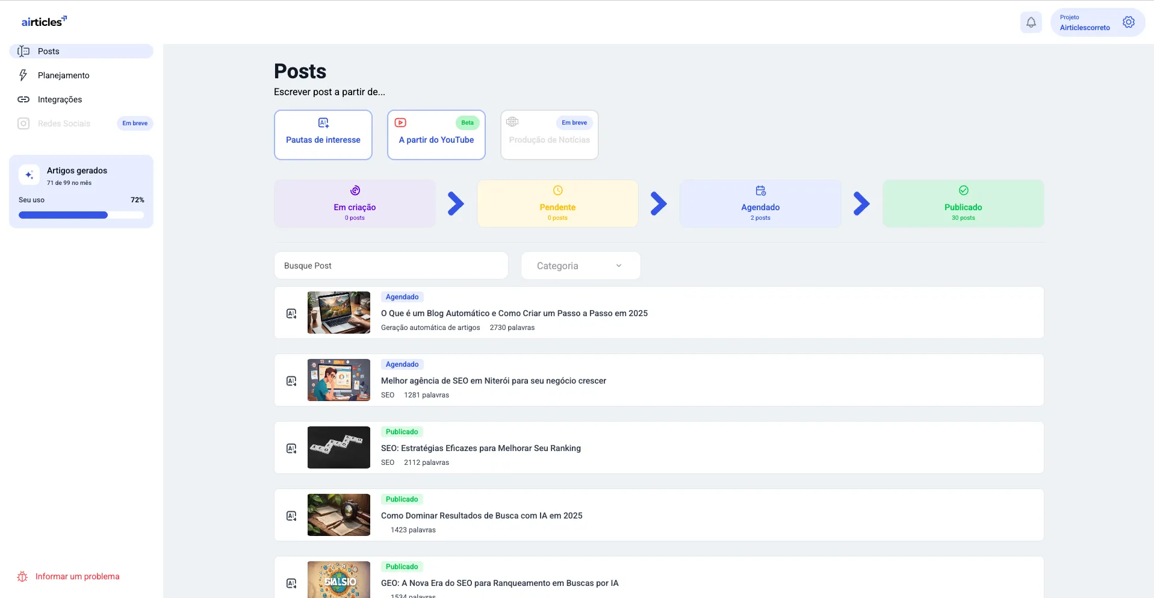This screenshot has width=1154, height=598.
Task: Click the Pendente clock icon
Action: [557, 190]
